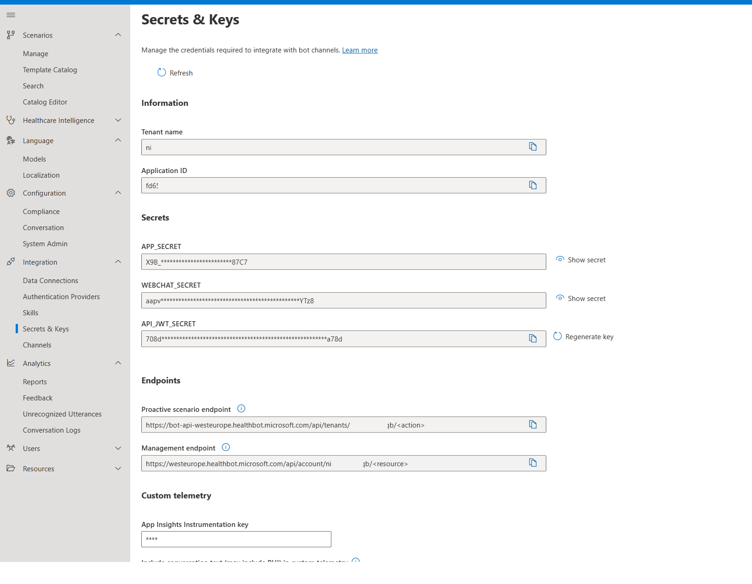752x584 pixels.
Task: Copy the Tenant name value
Action: pyautogui.click(x=532, y=147)
